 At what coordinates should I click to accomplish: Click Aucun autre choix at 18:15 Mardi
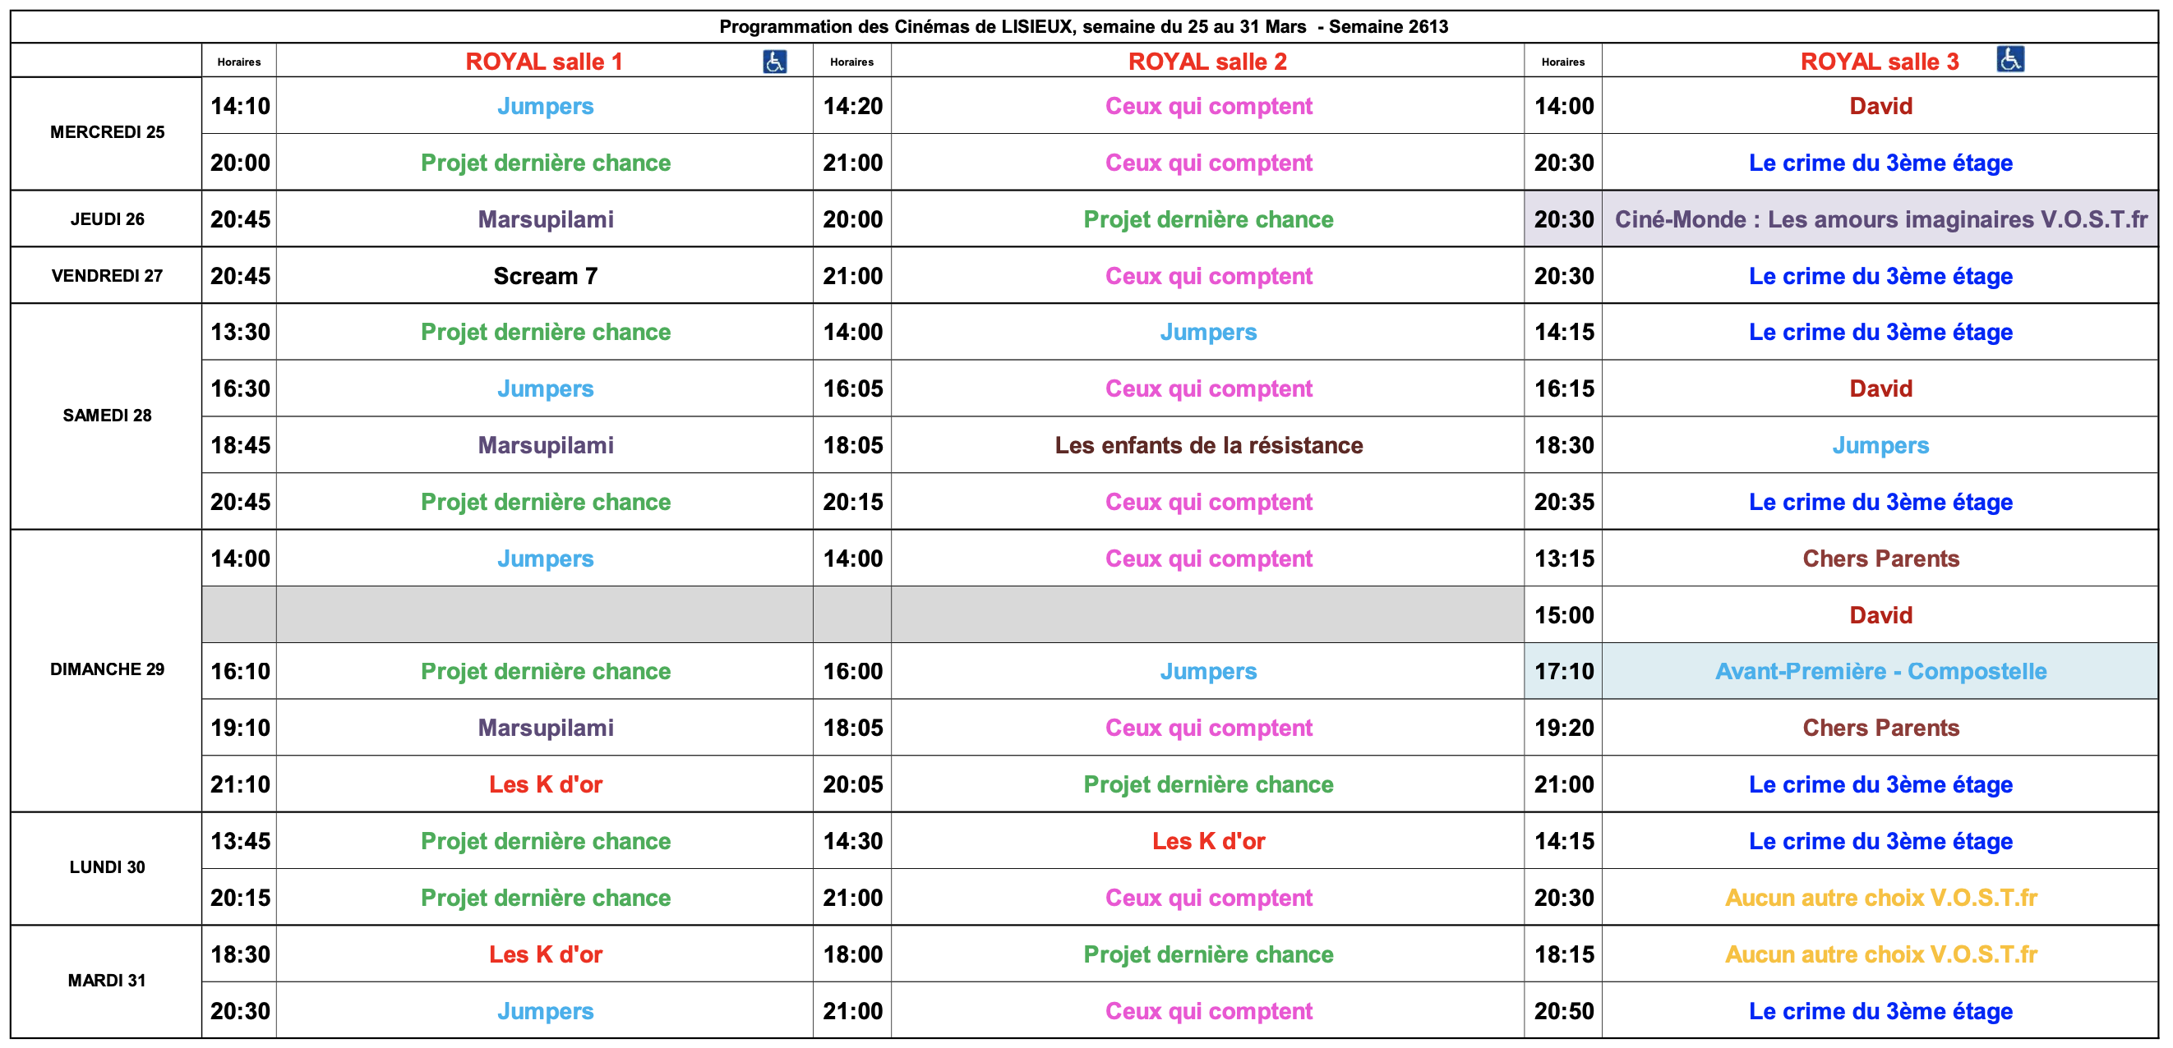1880,954
